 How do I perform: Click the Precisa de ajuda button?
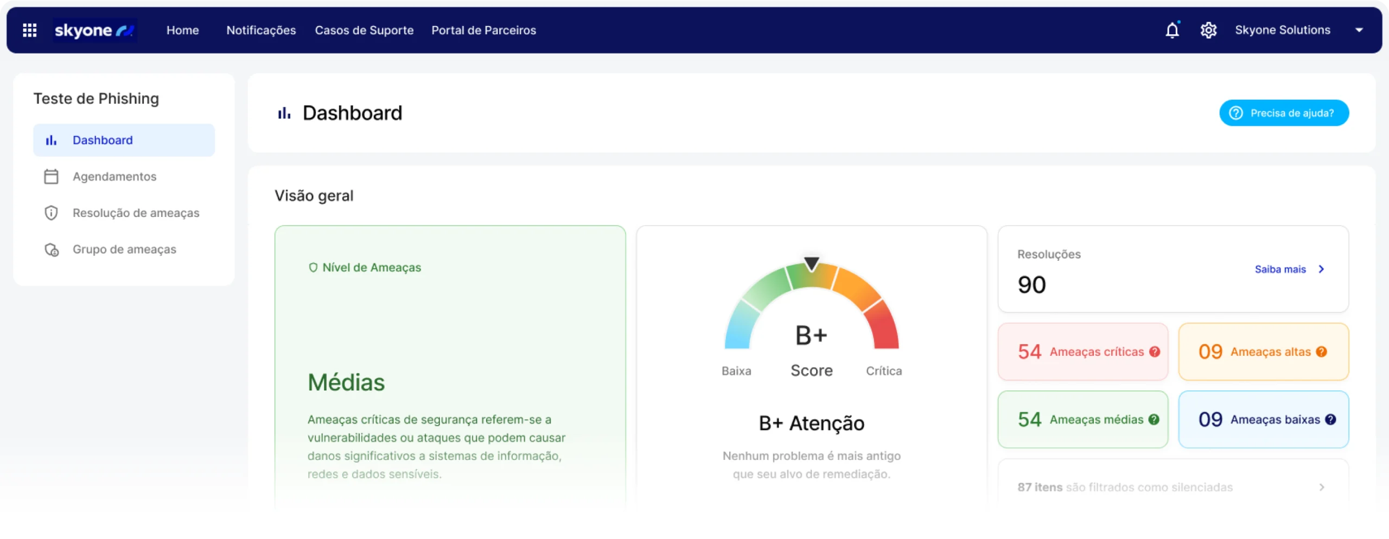1284,112
